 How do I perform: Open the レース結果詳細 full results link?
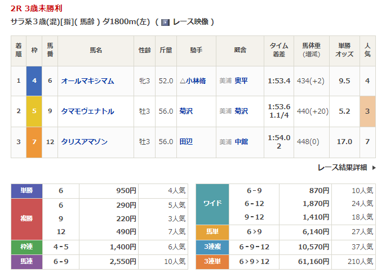341,167
